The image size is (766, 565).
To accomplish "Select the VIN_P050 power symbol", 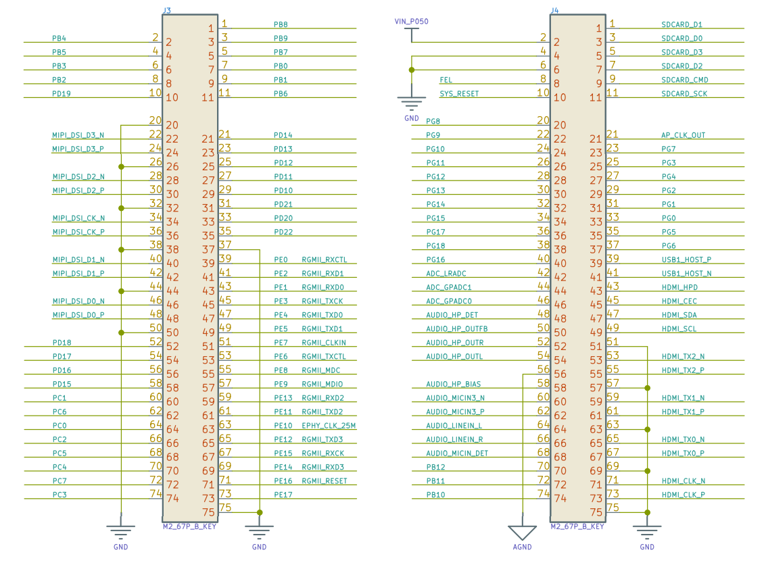I will (411, 30).
